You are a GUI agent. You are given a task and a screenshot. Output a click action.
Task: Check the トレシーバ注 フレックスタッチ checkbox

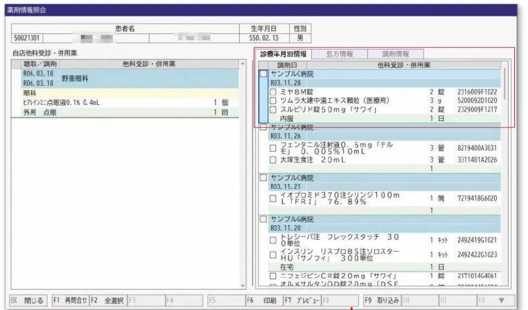[273, 240]
